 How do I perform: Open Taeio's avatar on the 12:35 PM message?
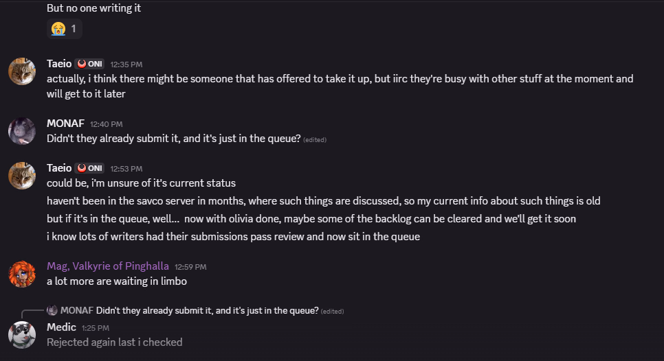click(x=22, y=71)
